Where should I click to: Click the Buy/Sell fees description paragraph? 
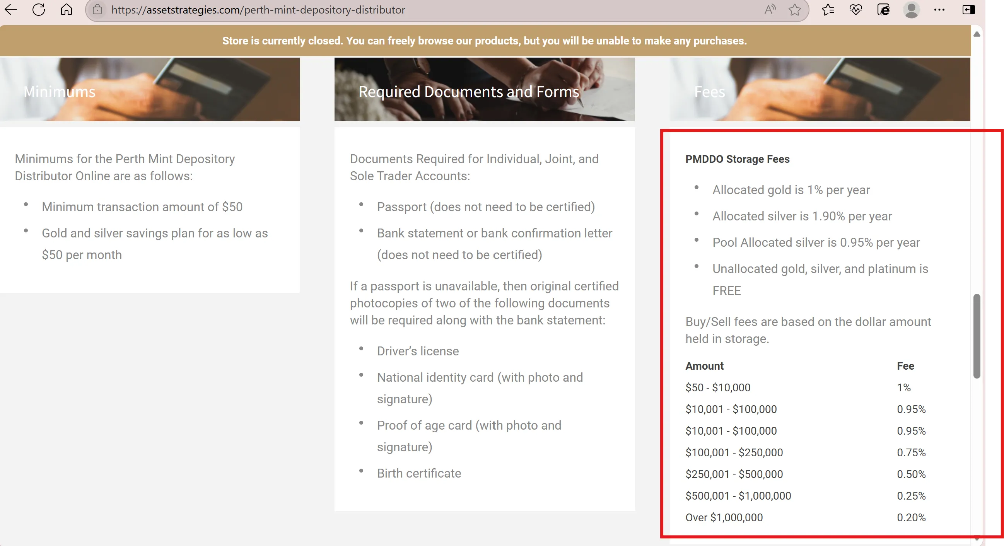click(808, 330)
